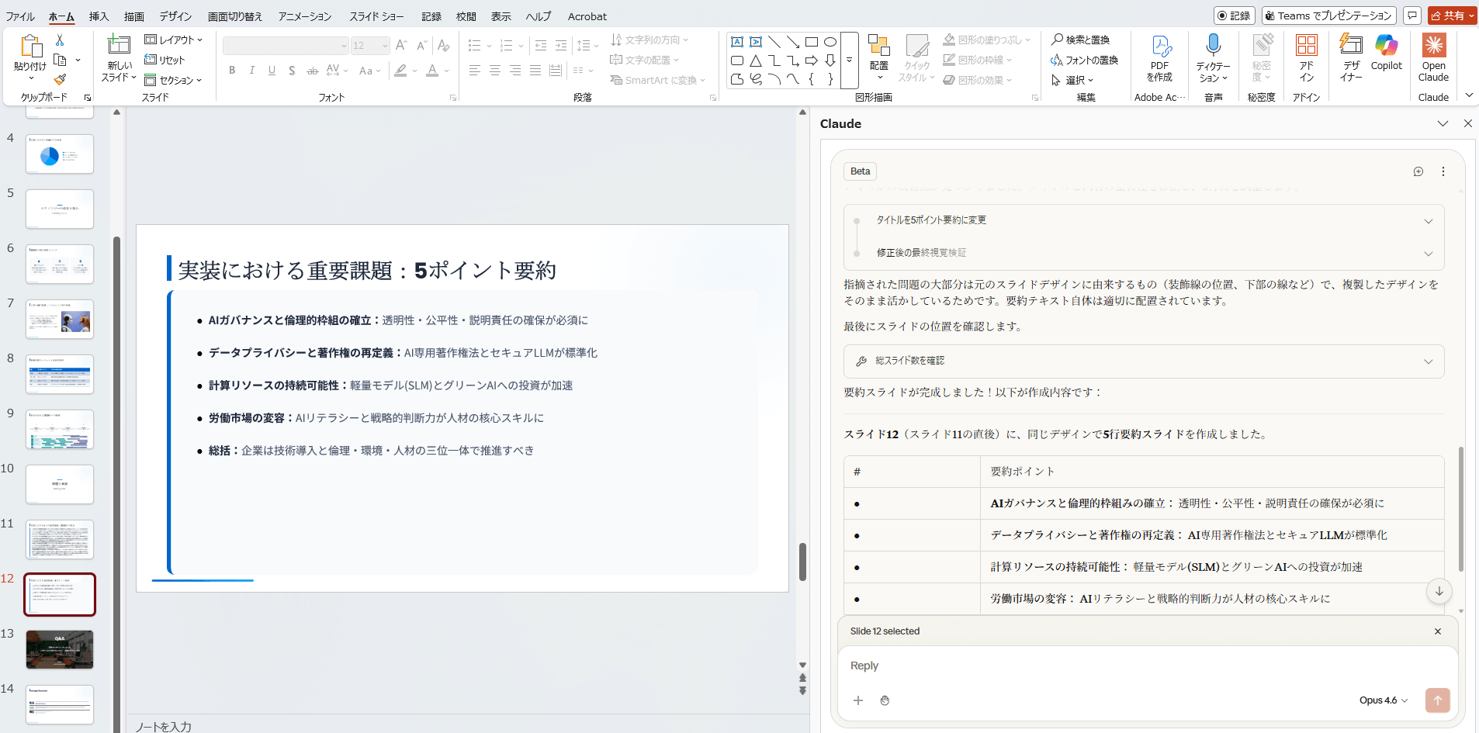This screenshot has width=1479, height=733.
Task: Open the Opus 4.6 model dropdown
Action: [1383, 700]
